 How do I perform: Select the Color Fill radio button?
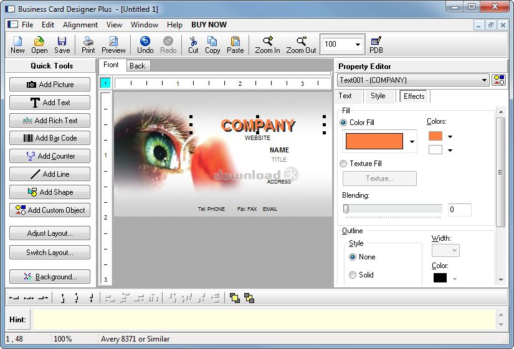tap(343, 123)
